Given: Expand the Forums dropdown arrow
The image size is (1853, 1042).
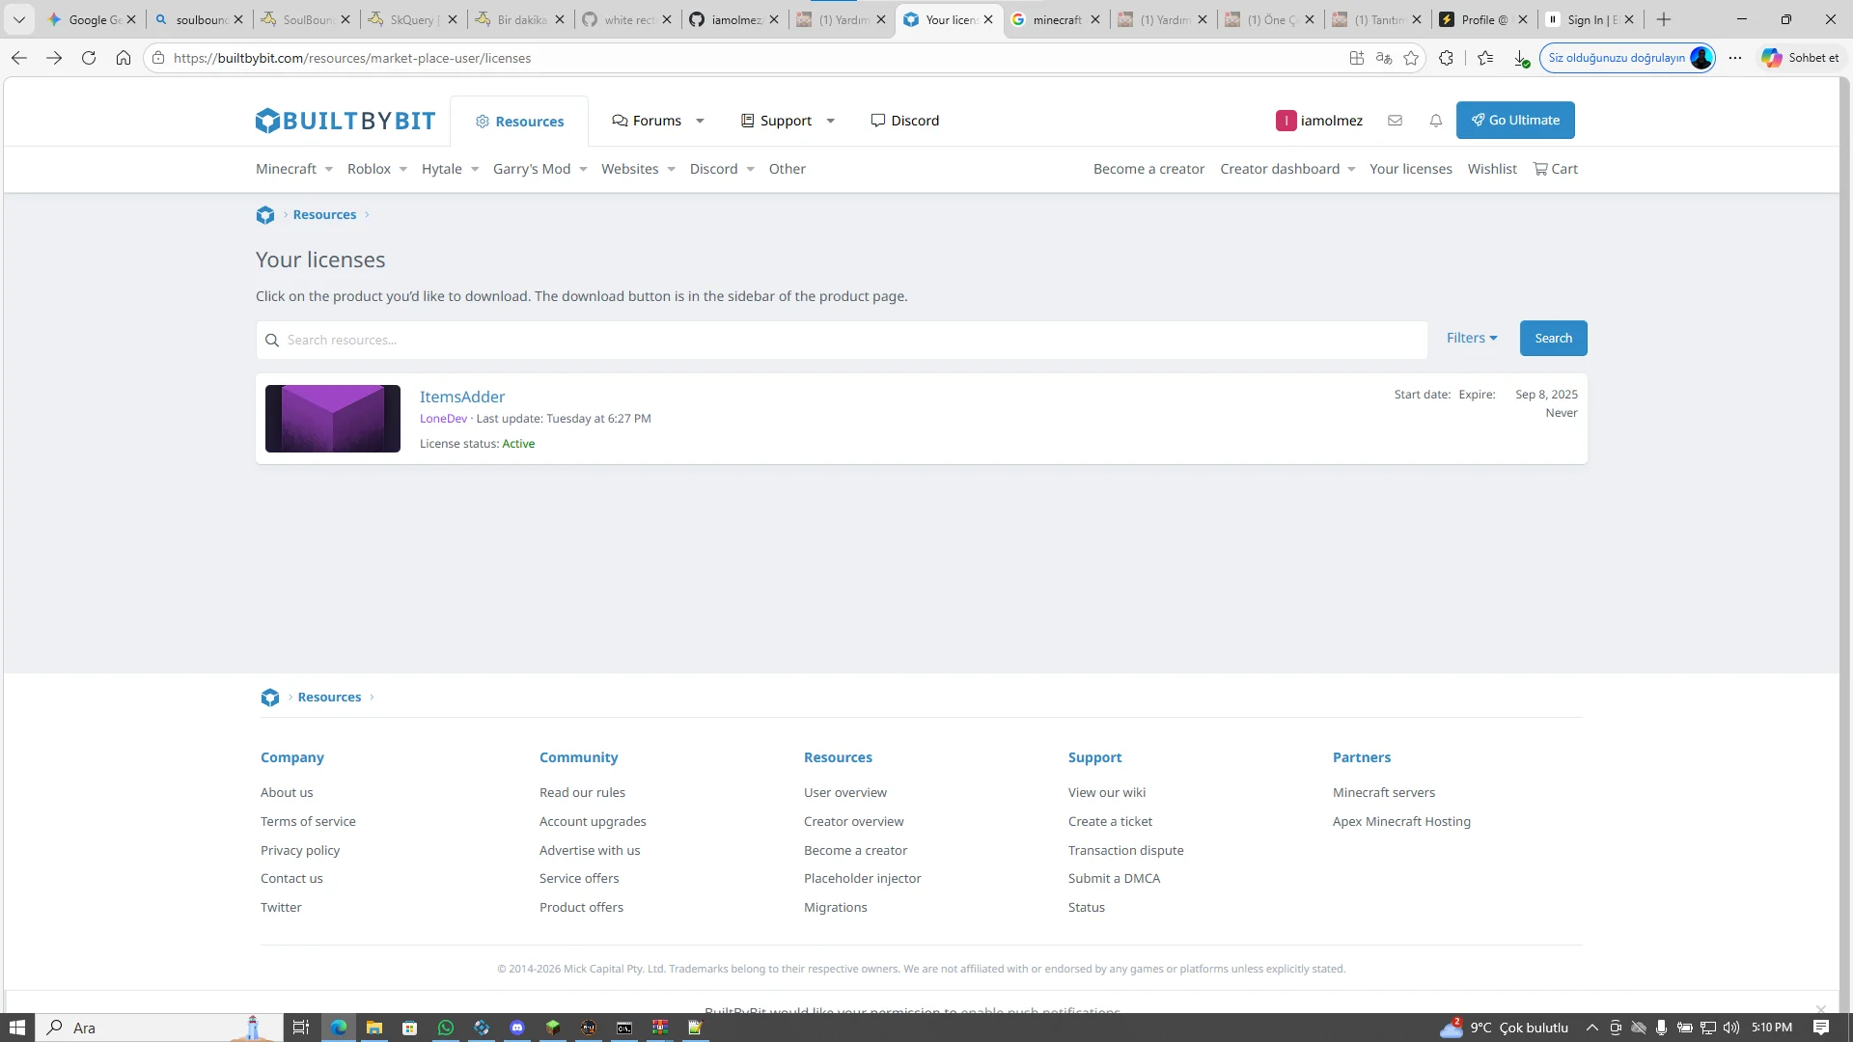Looking at the screenshot, I should [700, 121].
